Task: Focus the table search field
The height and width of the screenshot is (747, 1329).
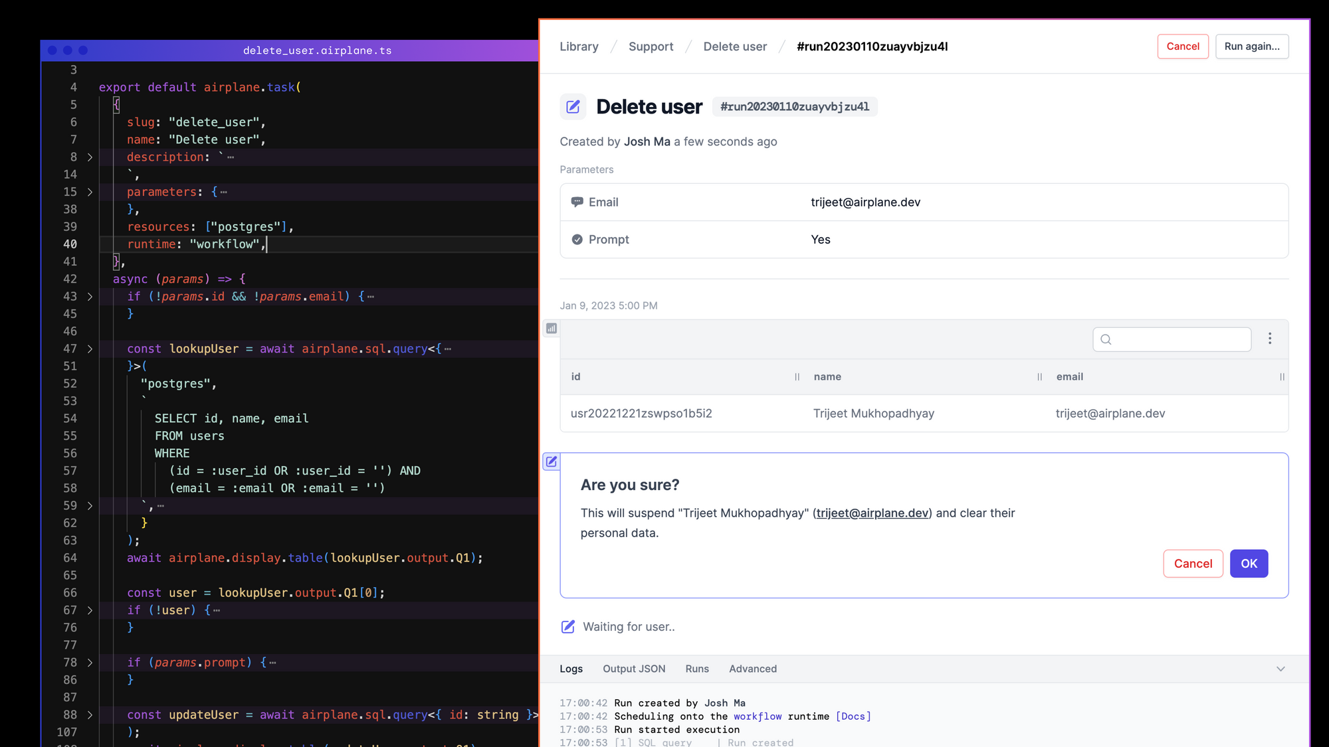Action: [1172, 339]
